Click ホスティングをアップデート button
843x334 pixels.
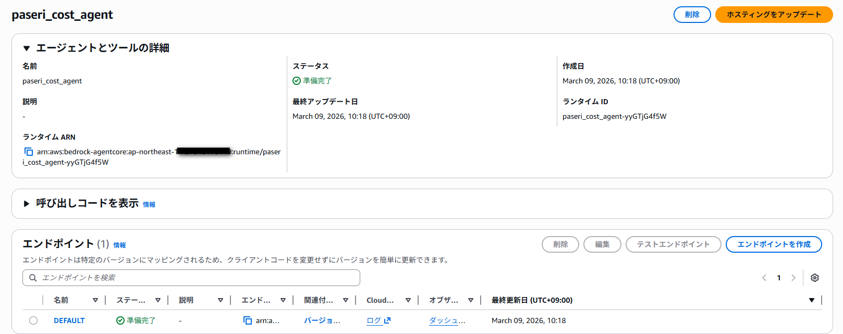tap(773, 15)
